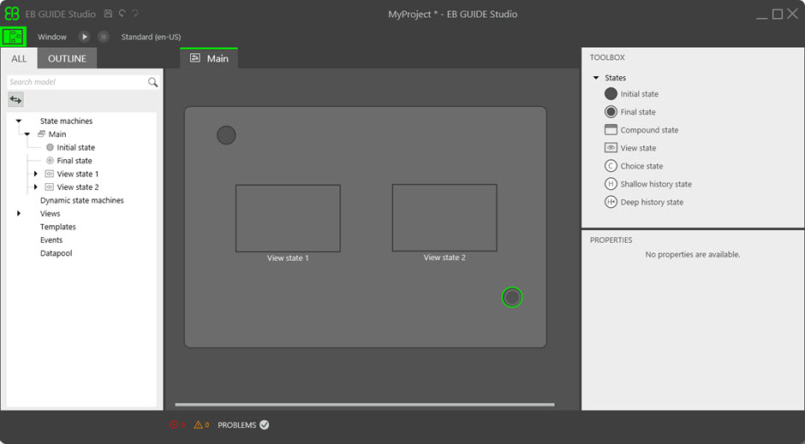Image resolution: width=805 pixels, height=444 pixels.
Task: Select View state 1 box on canvas
Action: (x=288, y=218)
